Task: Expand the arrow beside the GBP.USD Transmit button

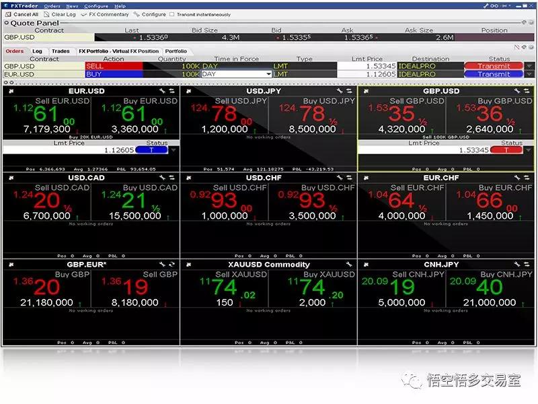Action: 529,66
